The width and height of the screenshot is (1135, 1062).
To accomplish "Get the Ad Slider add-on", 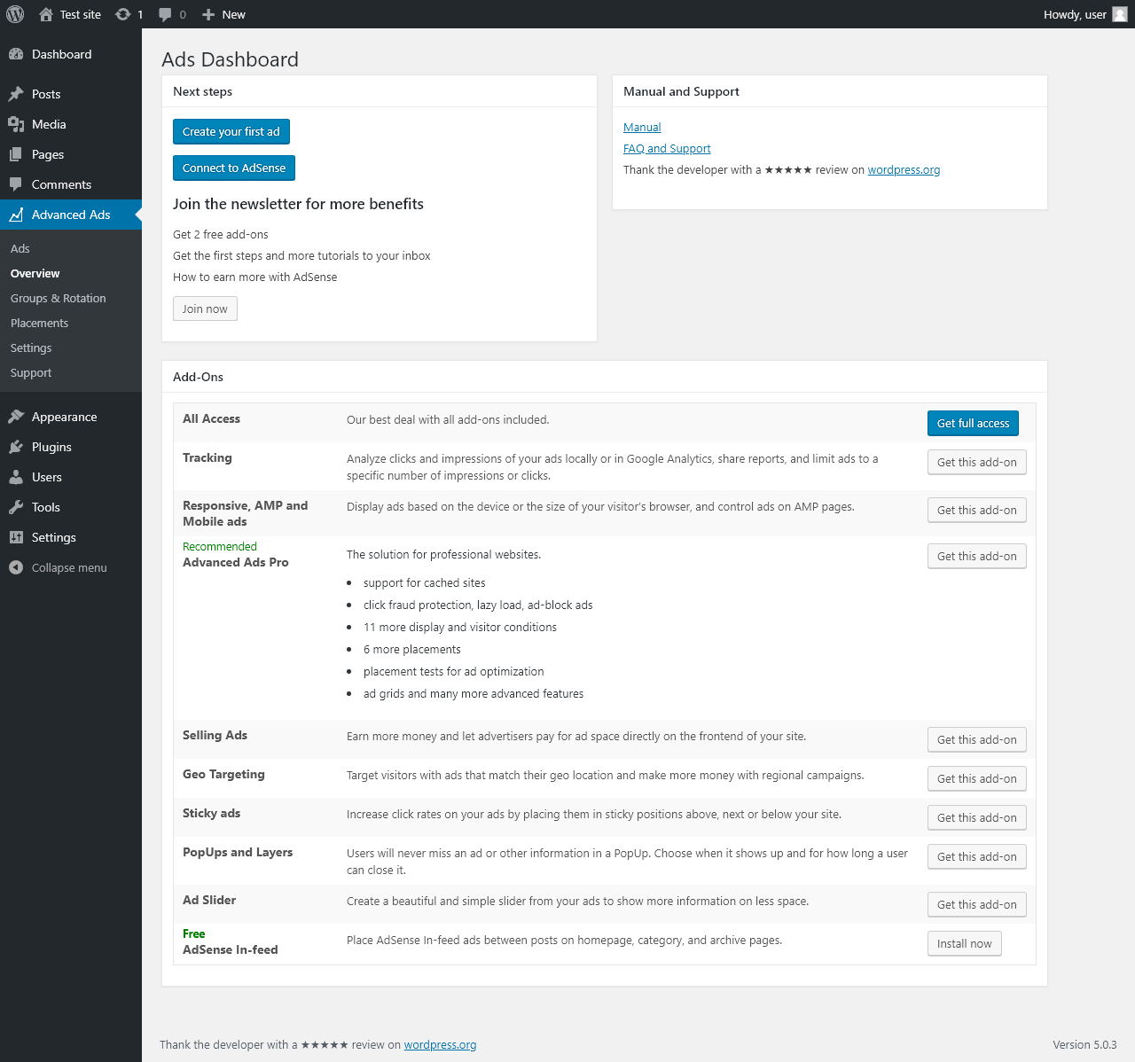I will click(x=977, y=904).
